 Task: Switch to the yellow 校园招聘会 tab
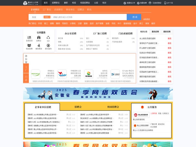113,107
